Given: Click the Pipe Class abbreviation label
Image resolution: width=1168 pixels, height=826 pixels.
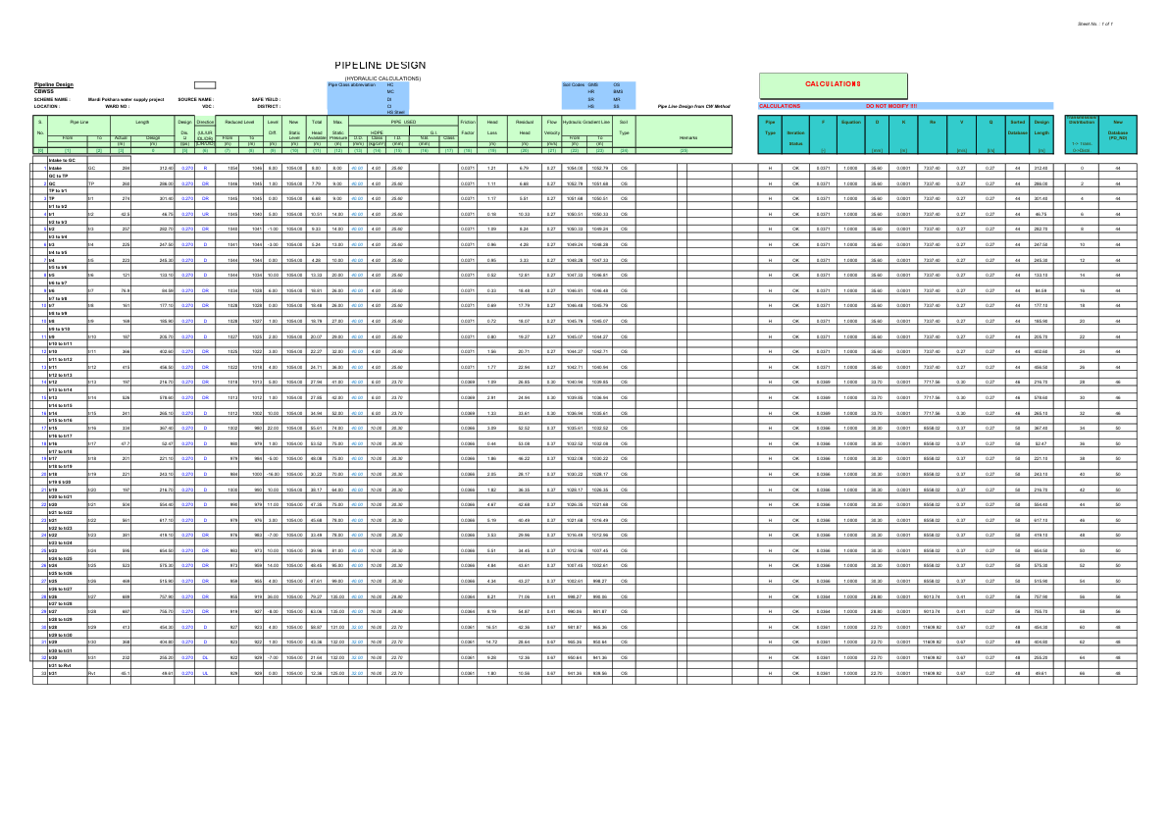Looking at the screenshot, I should click(x=352, y=85).
